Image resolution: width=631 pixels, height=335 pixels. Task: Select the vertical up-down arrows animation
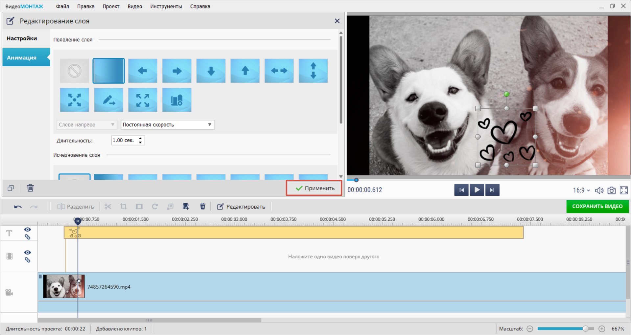[313, 71]
